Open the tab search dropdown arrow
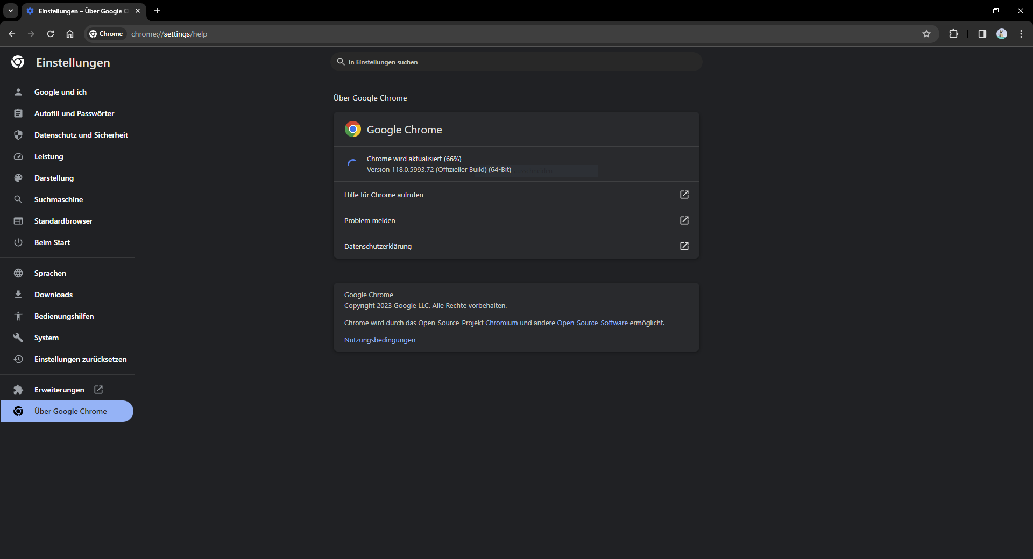 coord(11,11)
